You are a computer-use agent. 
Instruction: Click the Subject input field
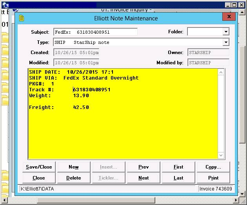pos(95,32)
